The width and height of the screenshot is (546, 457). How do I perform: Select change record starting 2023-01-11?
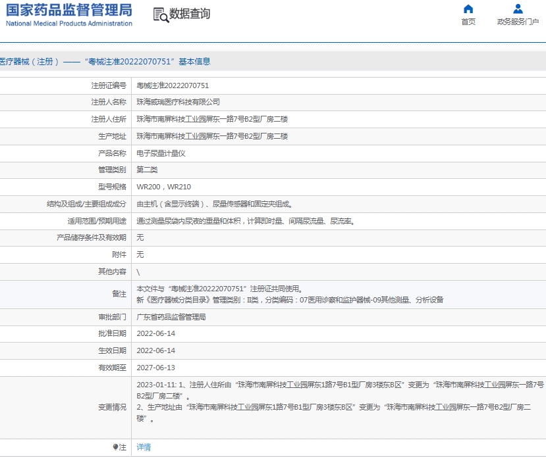click(340, 391)
